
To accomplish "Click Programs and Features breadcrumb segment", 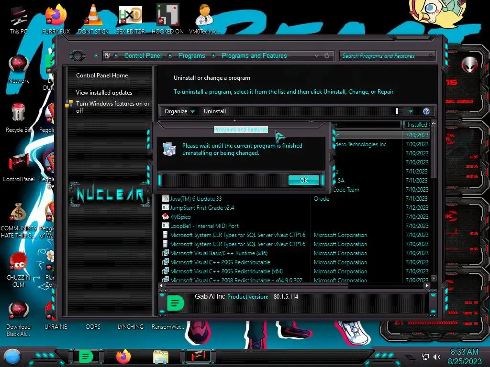I will [254, 56].
